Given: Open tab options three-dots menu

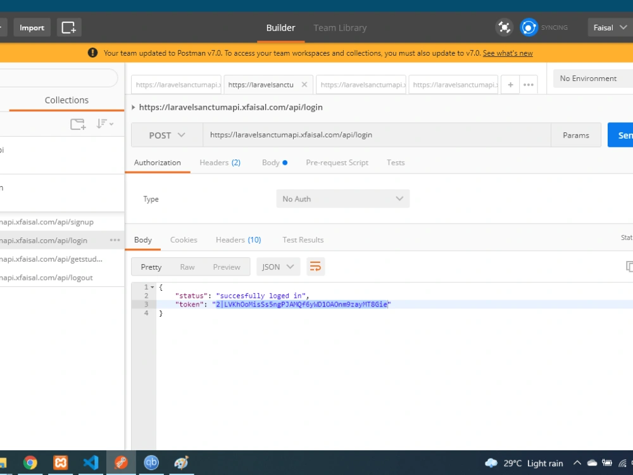Looking at the screenshot, I should (x=529, y=84).
